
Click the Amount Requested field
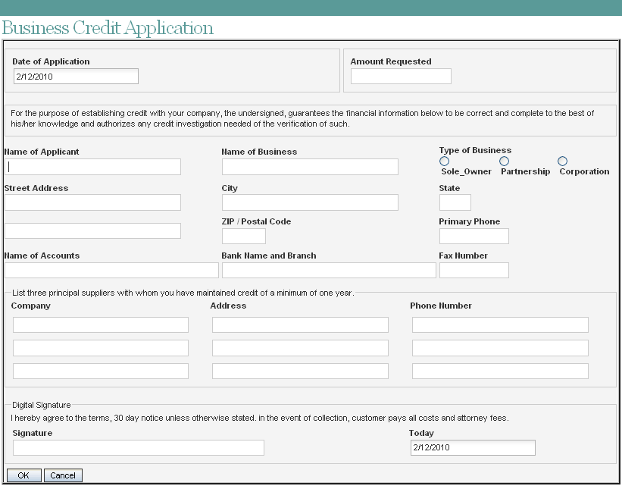coord(401,77)
